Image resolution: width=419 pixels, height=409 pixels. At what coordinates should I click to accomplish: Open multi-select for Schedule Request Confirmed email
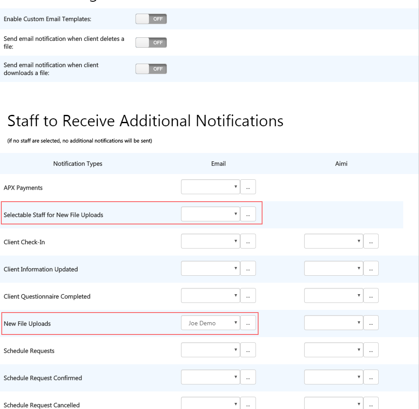[x=248, y=377]
